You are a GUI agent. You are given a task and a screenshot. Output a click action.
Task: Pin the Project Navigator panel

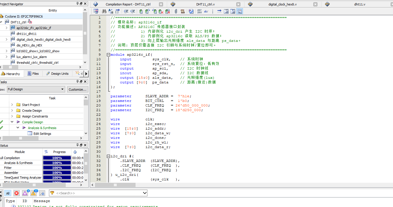77,3
